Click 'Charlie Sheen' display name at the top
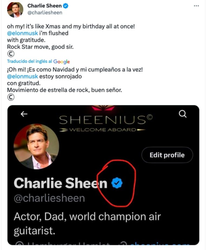Viewport: 208px width, 250px height. 45,5
